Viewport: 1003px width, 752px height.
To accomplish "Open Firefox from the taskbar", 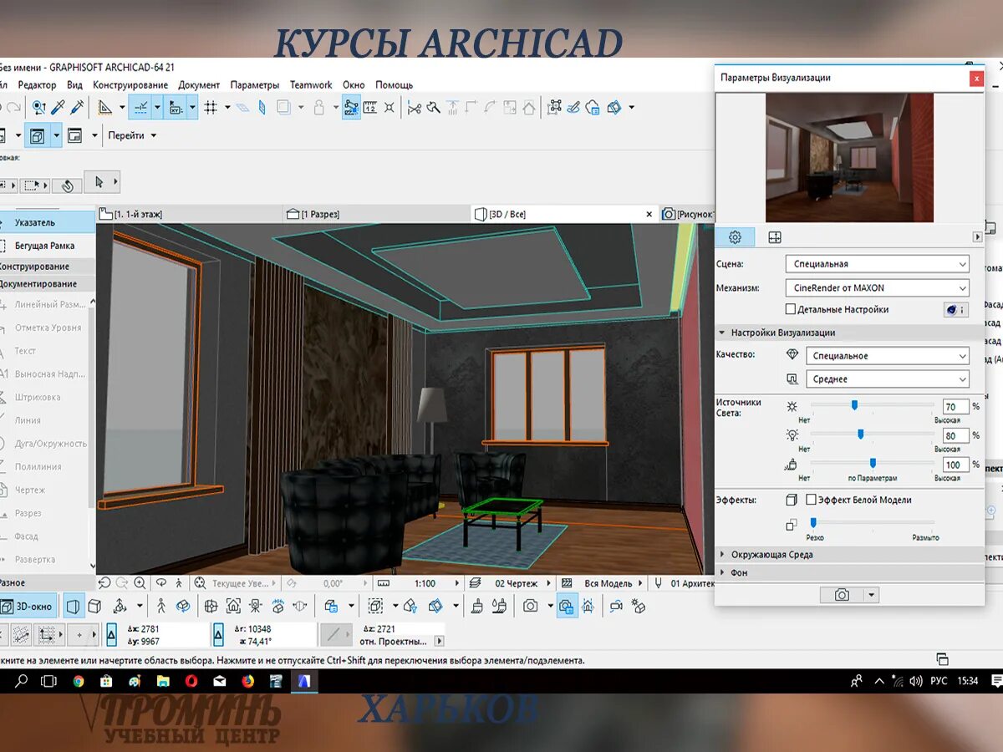I will (247, 681).
